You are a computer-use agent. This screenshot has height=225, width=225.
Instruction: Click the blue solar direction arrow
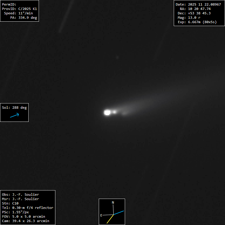coord(14,115)
